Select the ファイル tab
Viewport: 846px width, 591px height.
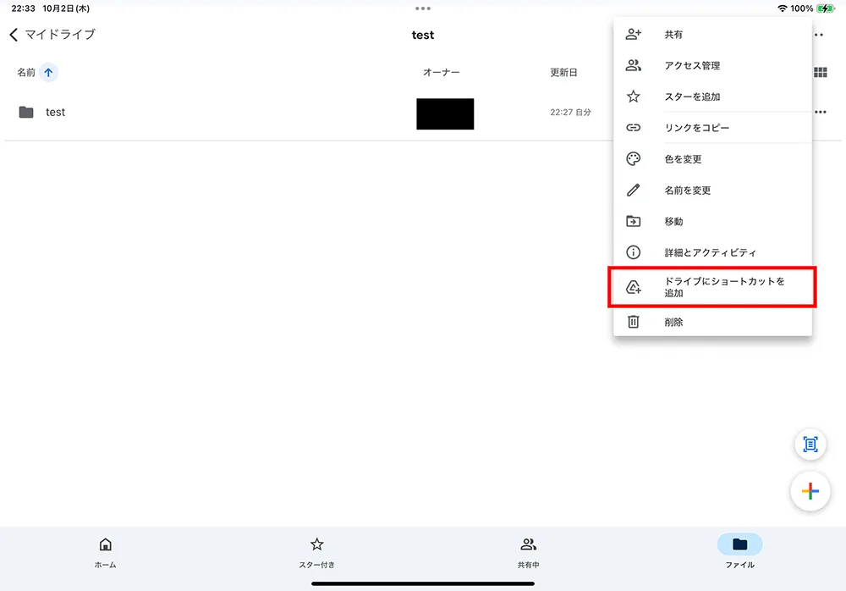click(739, 552)
